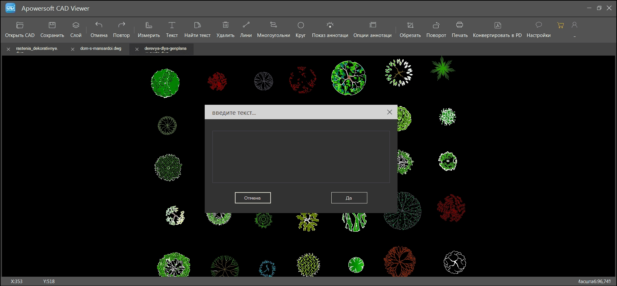Click the shopping cart icon
This screenshot has width=617, height=286.
(x=560, y=25)
